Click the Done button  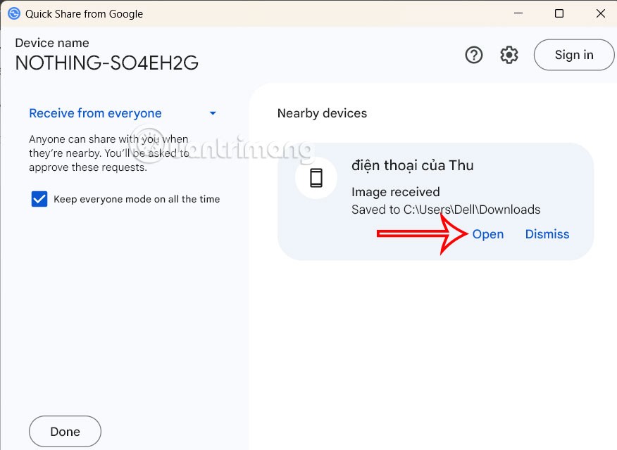click(x=65, y=432)
